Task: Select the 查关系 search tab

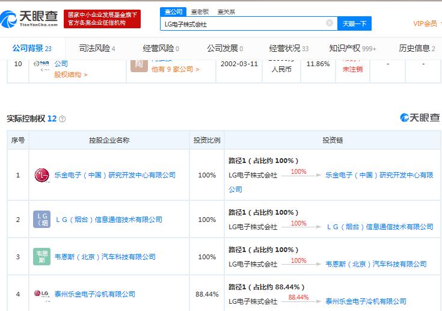Action: click(226, 12)
